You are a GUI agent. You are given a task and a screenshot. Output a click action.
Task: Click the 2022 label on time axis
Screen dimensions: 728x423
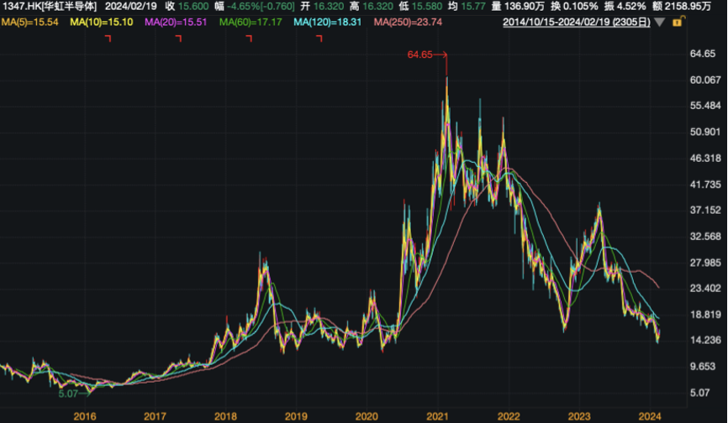point(509,416)
